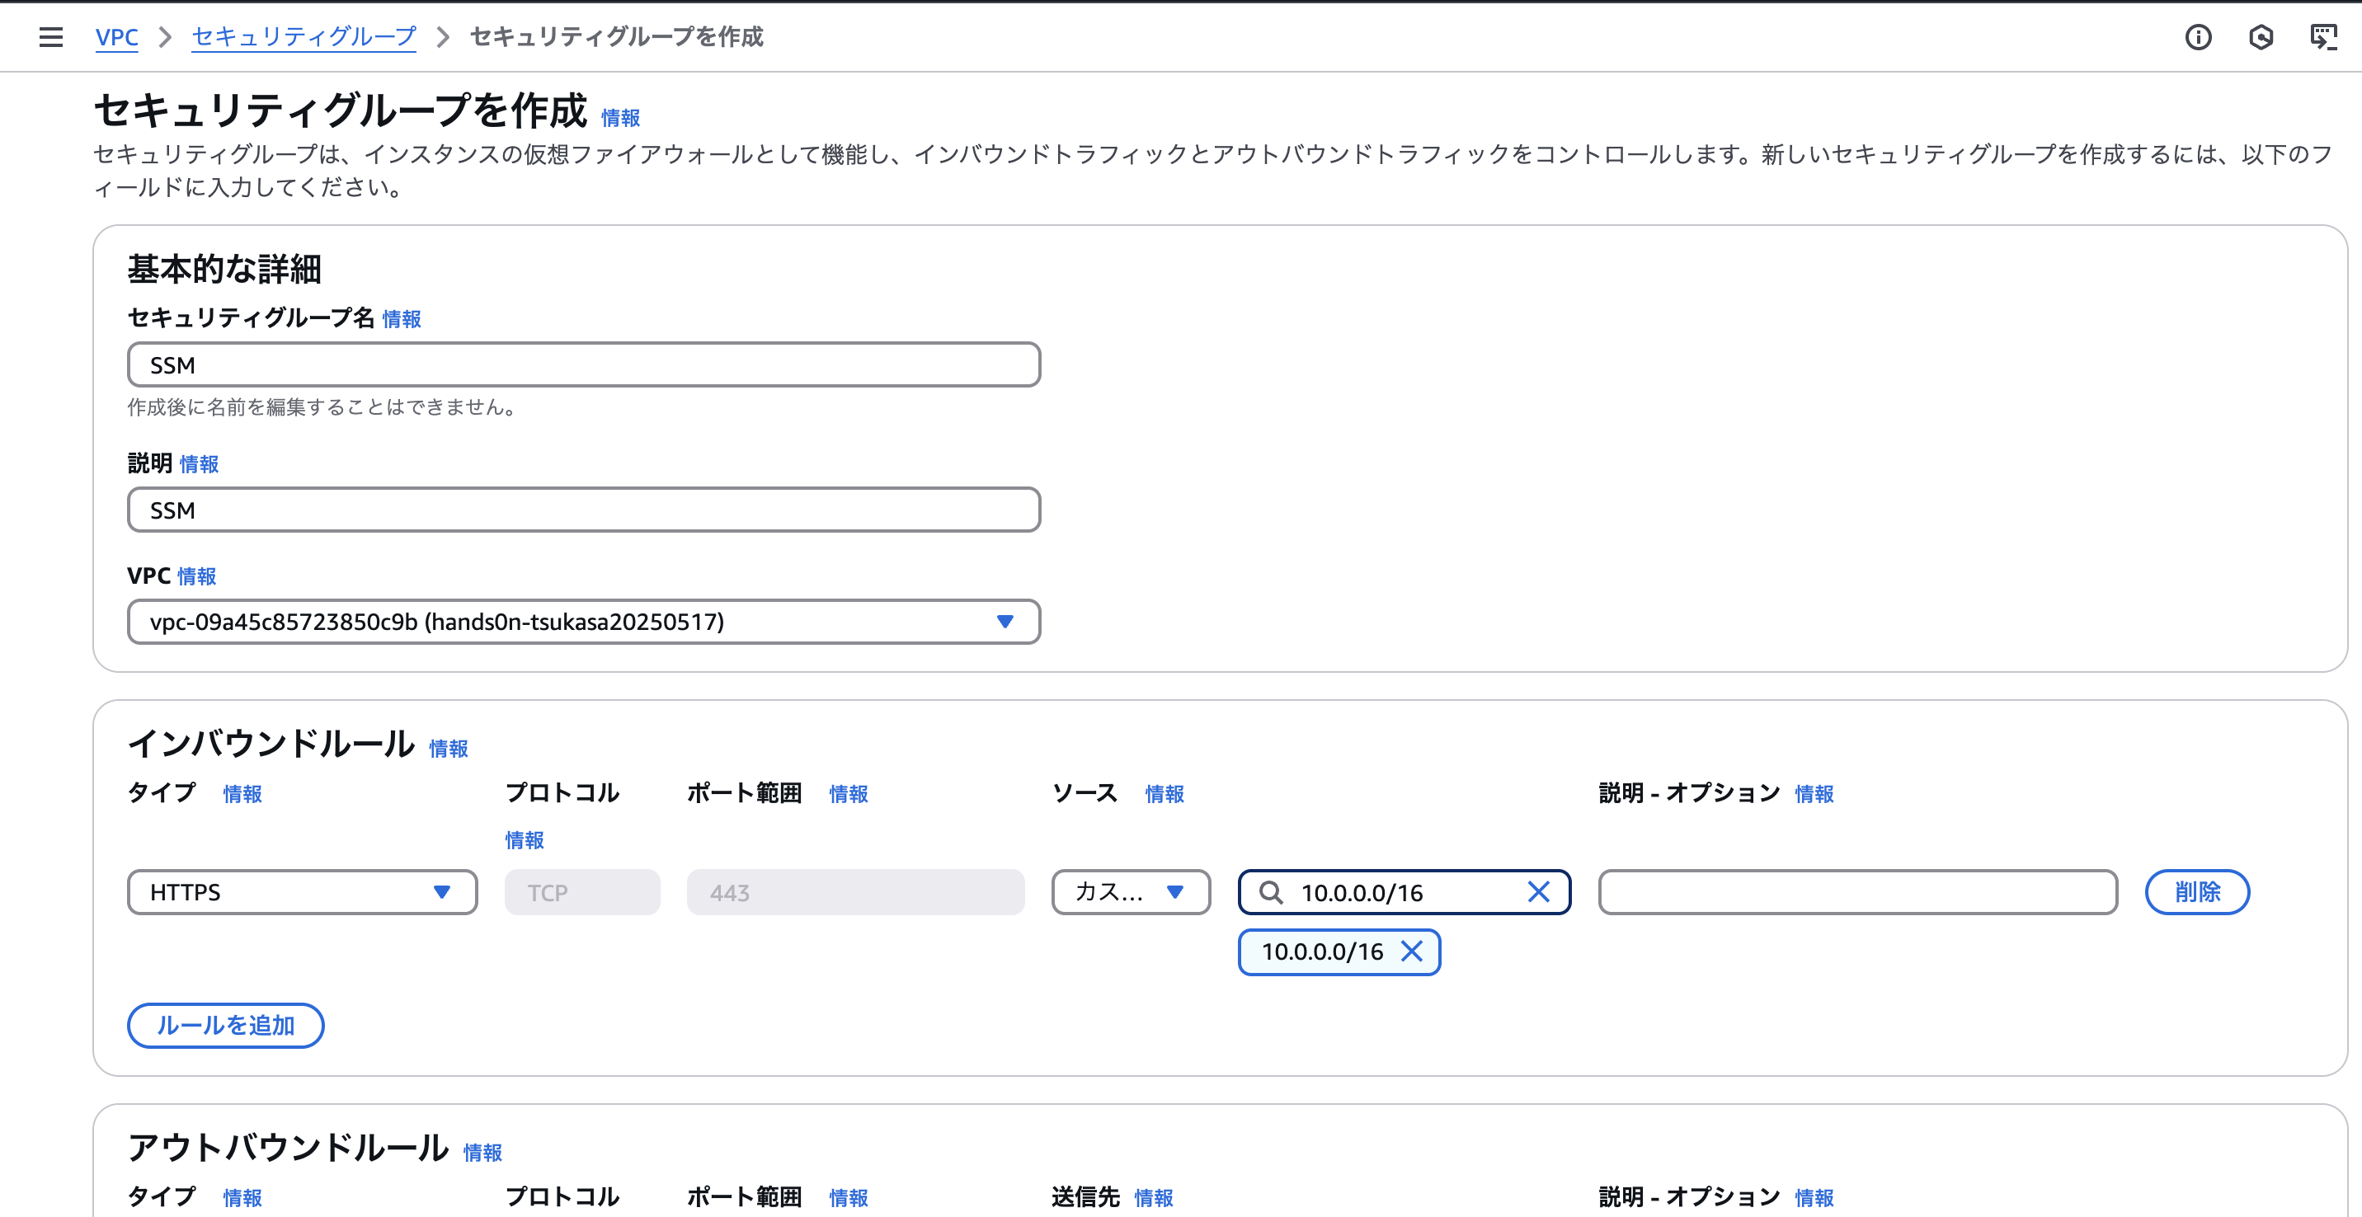Open the HTTPS type dropdown

click(302, 891)
